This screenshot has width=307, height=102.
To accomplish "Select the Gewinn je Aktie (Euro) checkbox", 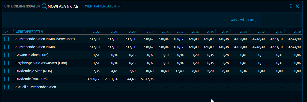I will coord(6,55).
